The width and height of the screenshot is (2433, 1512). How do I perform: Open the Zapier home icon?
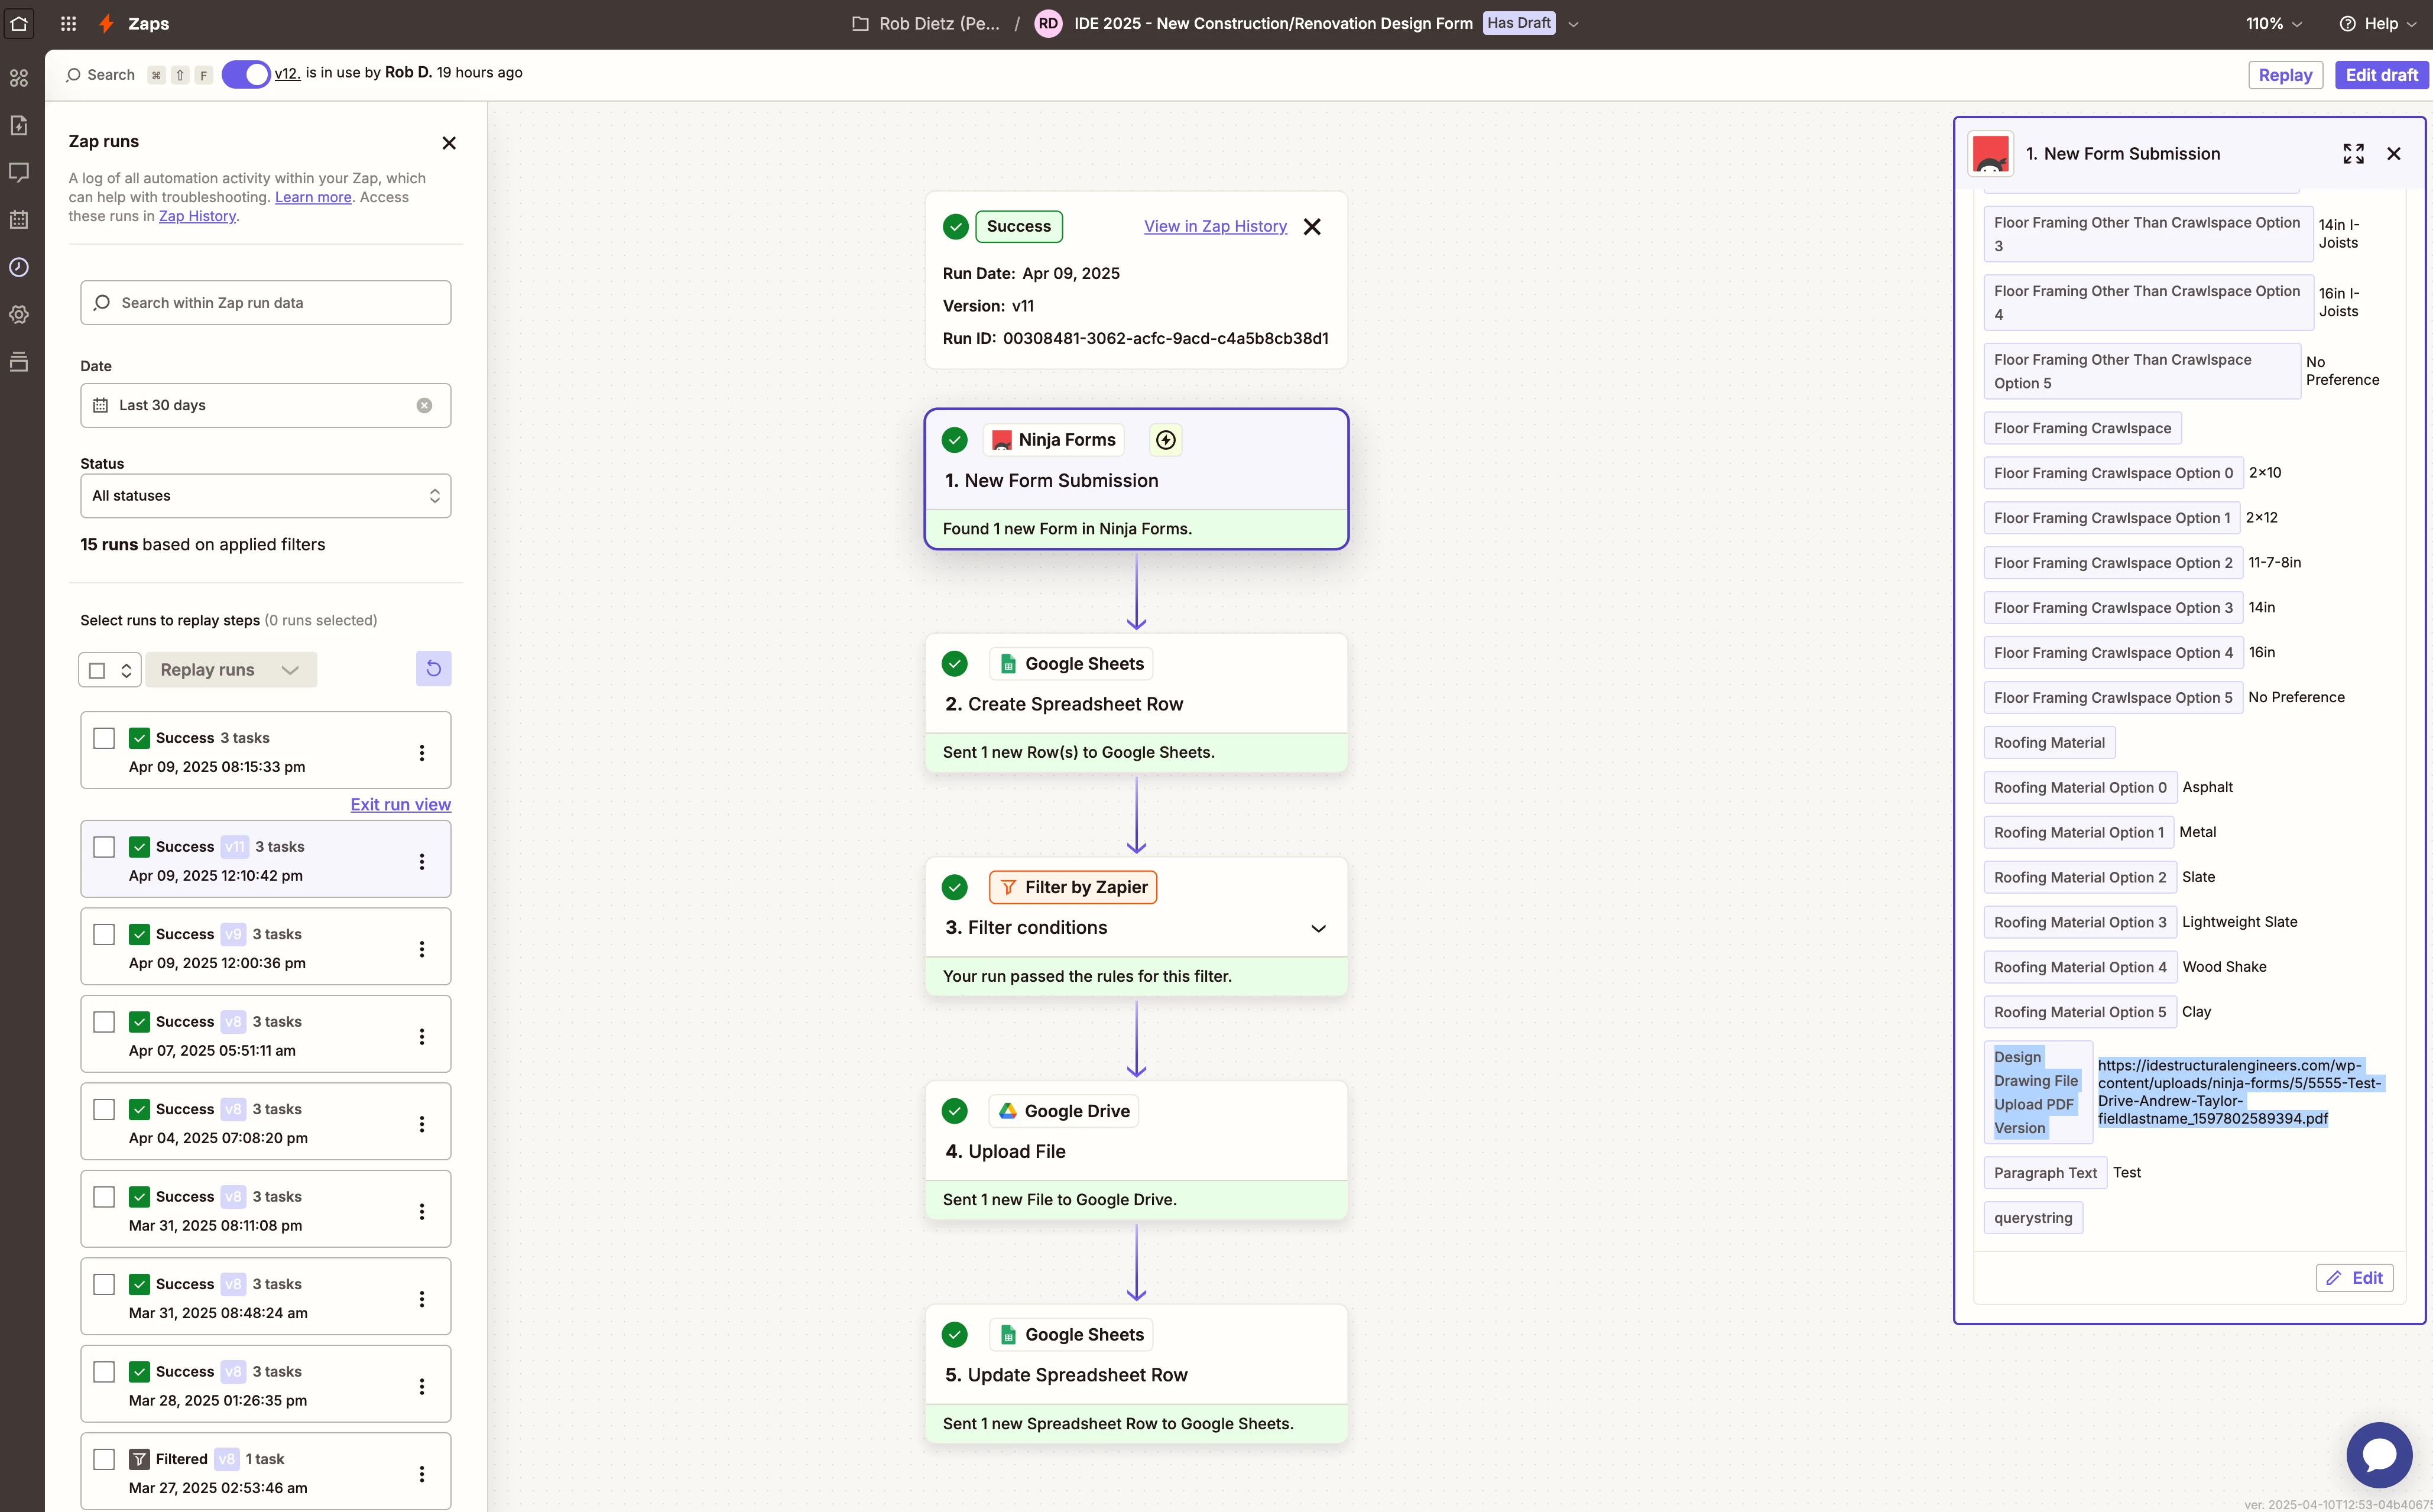coord(19,23)
